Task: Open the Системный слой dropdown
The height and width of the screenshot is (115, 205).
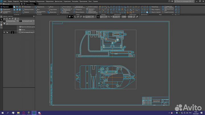Action: [27, 21]
